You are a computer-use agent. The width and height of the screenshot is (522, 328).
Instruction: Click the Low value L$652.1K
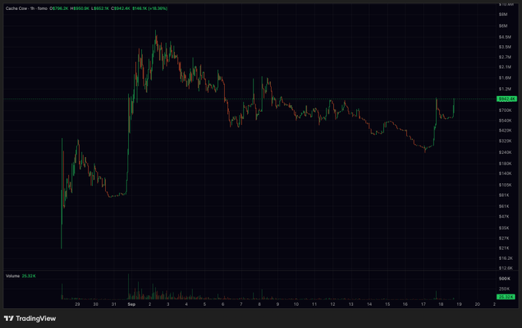point(101,8)
